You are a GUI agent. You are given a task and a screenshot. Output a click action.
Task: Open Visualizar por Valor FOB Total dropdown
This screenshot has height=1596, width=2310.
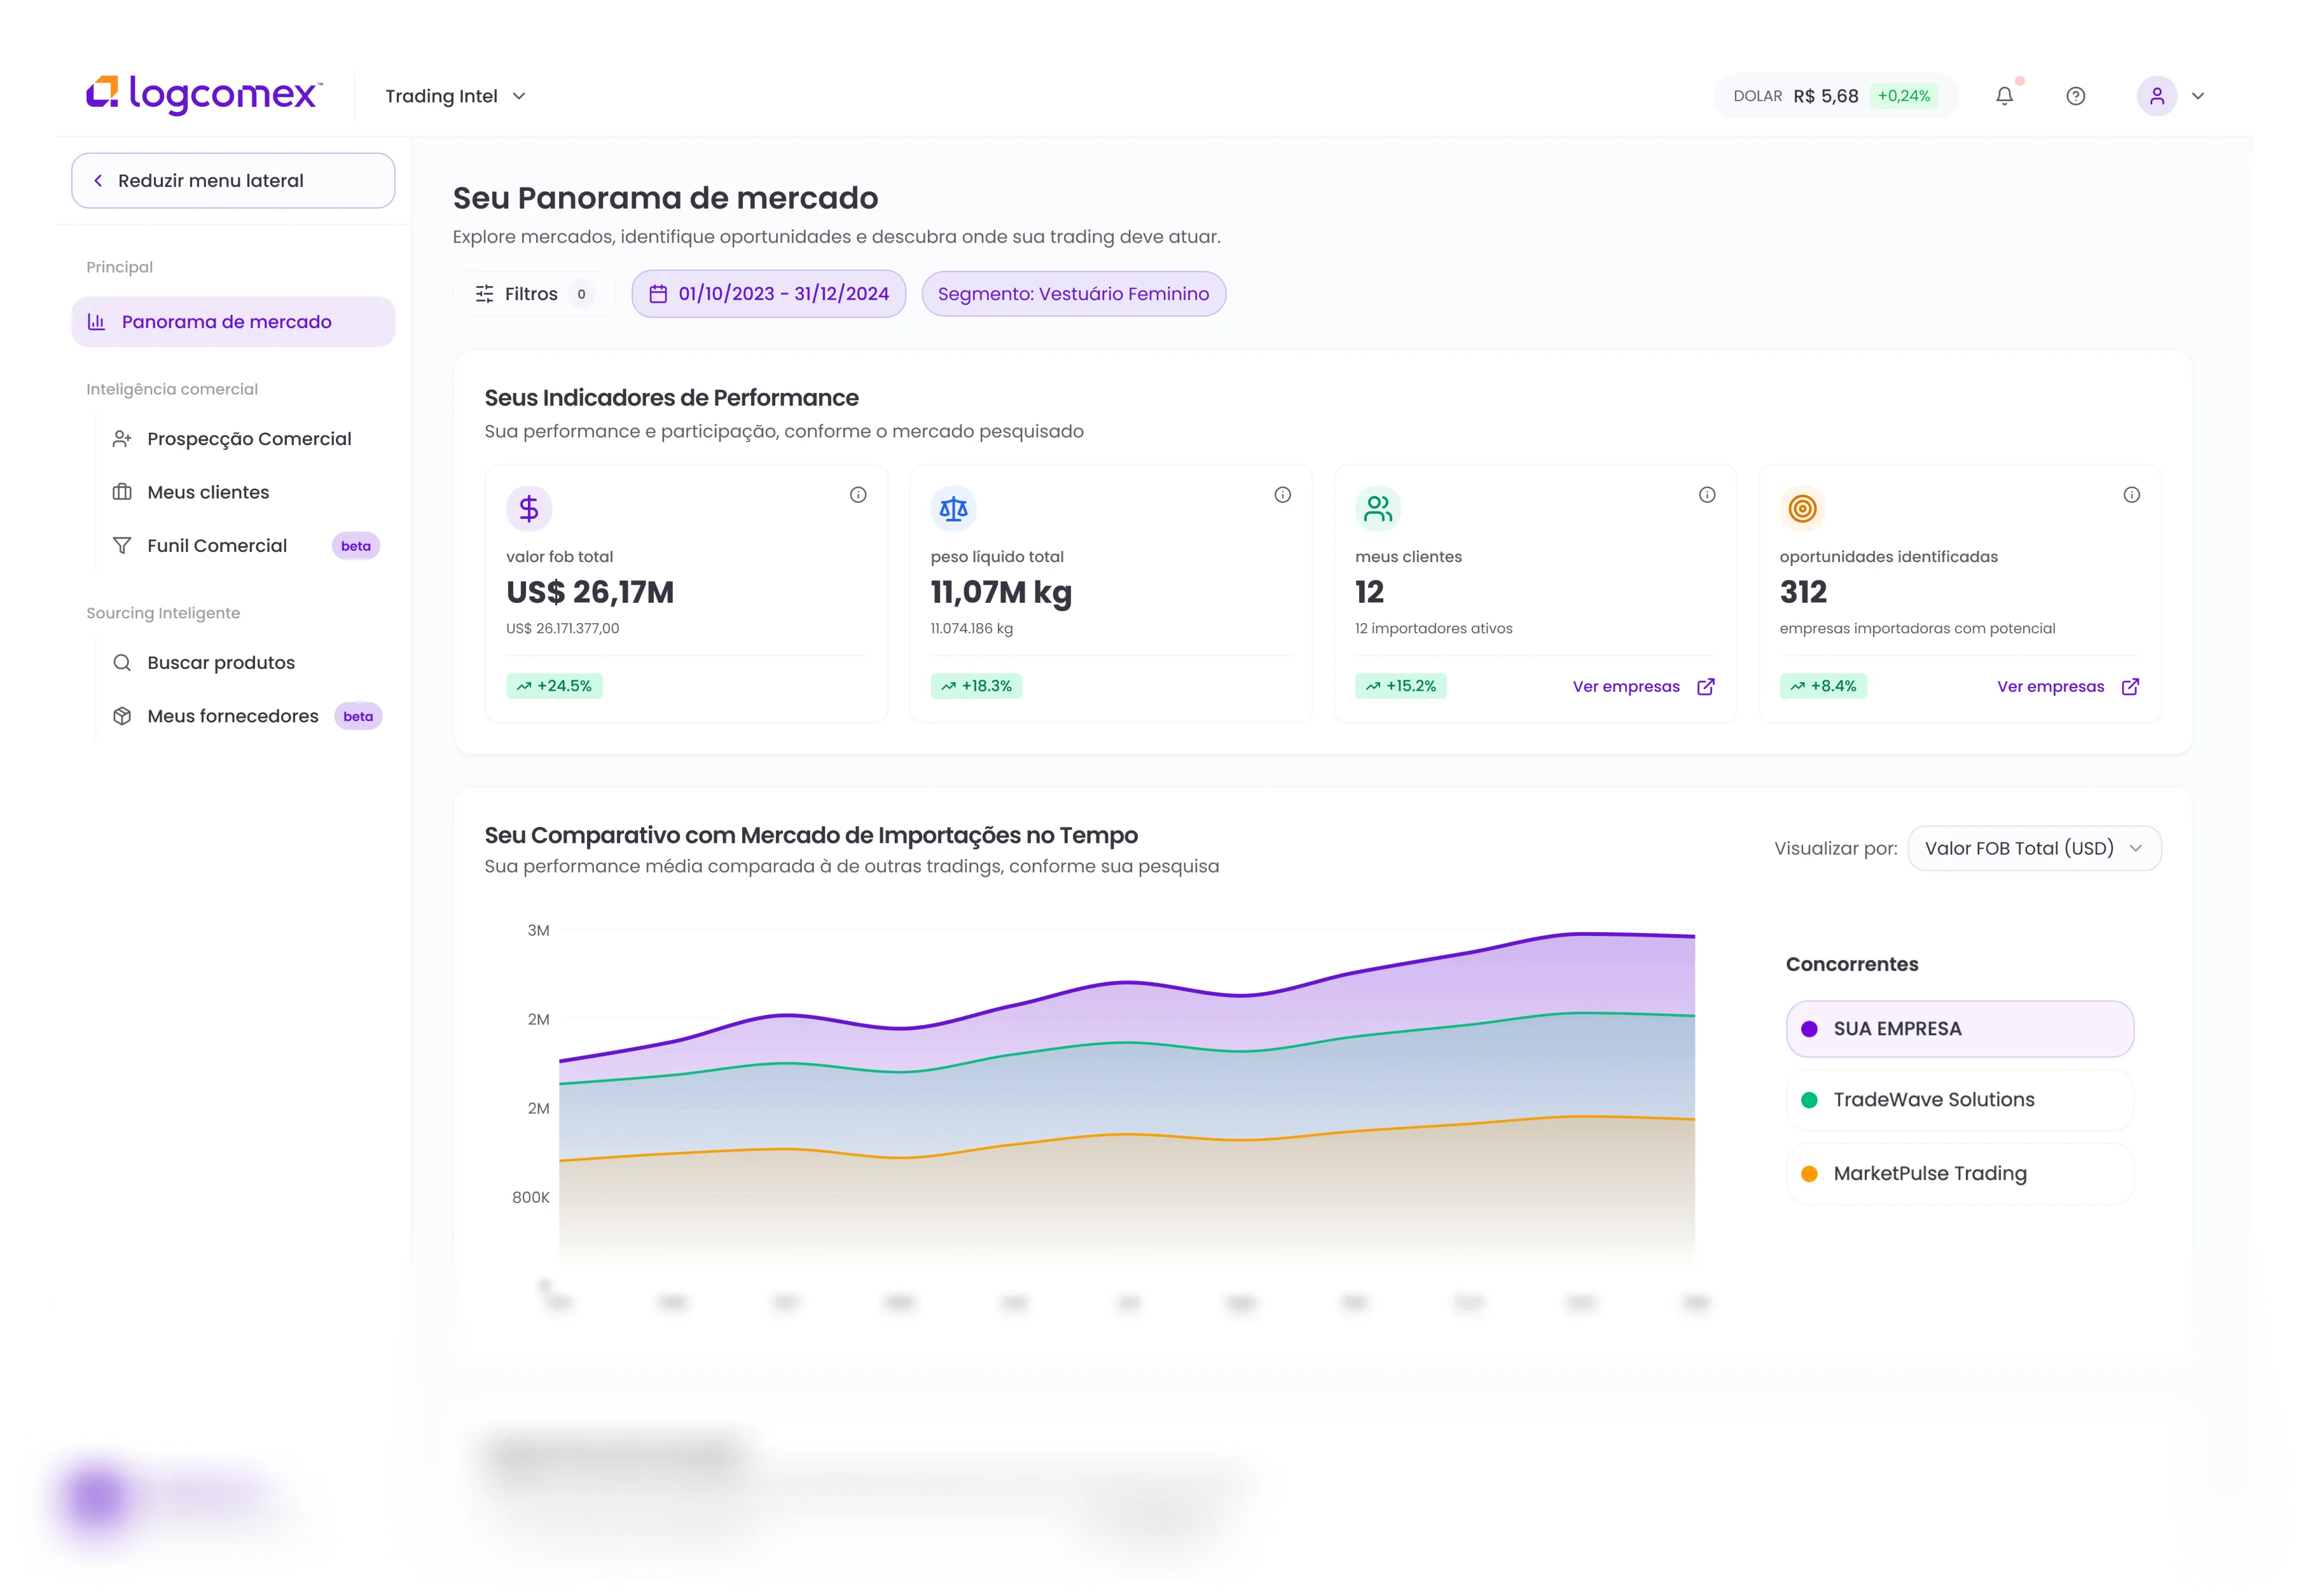pos(2033,848)
